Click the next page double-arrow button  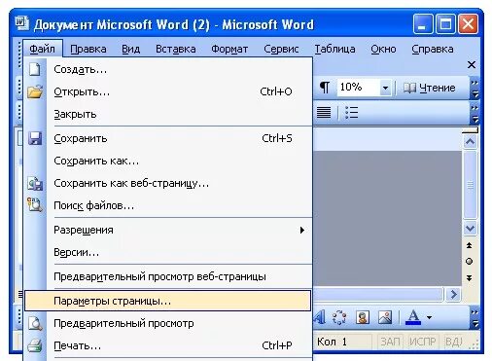tap(470, 278)
